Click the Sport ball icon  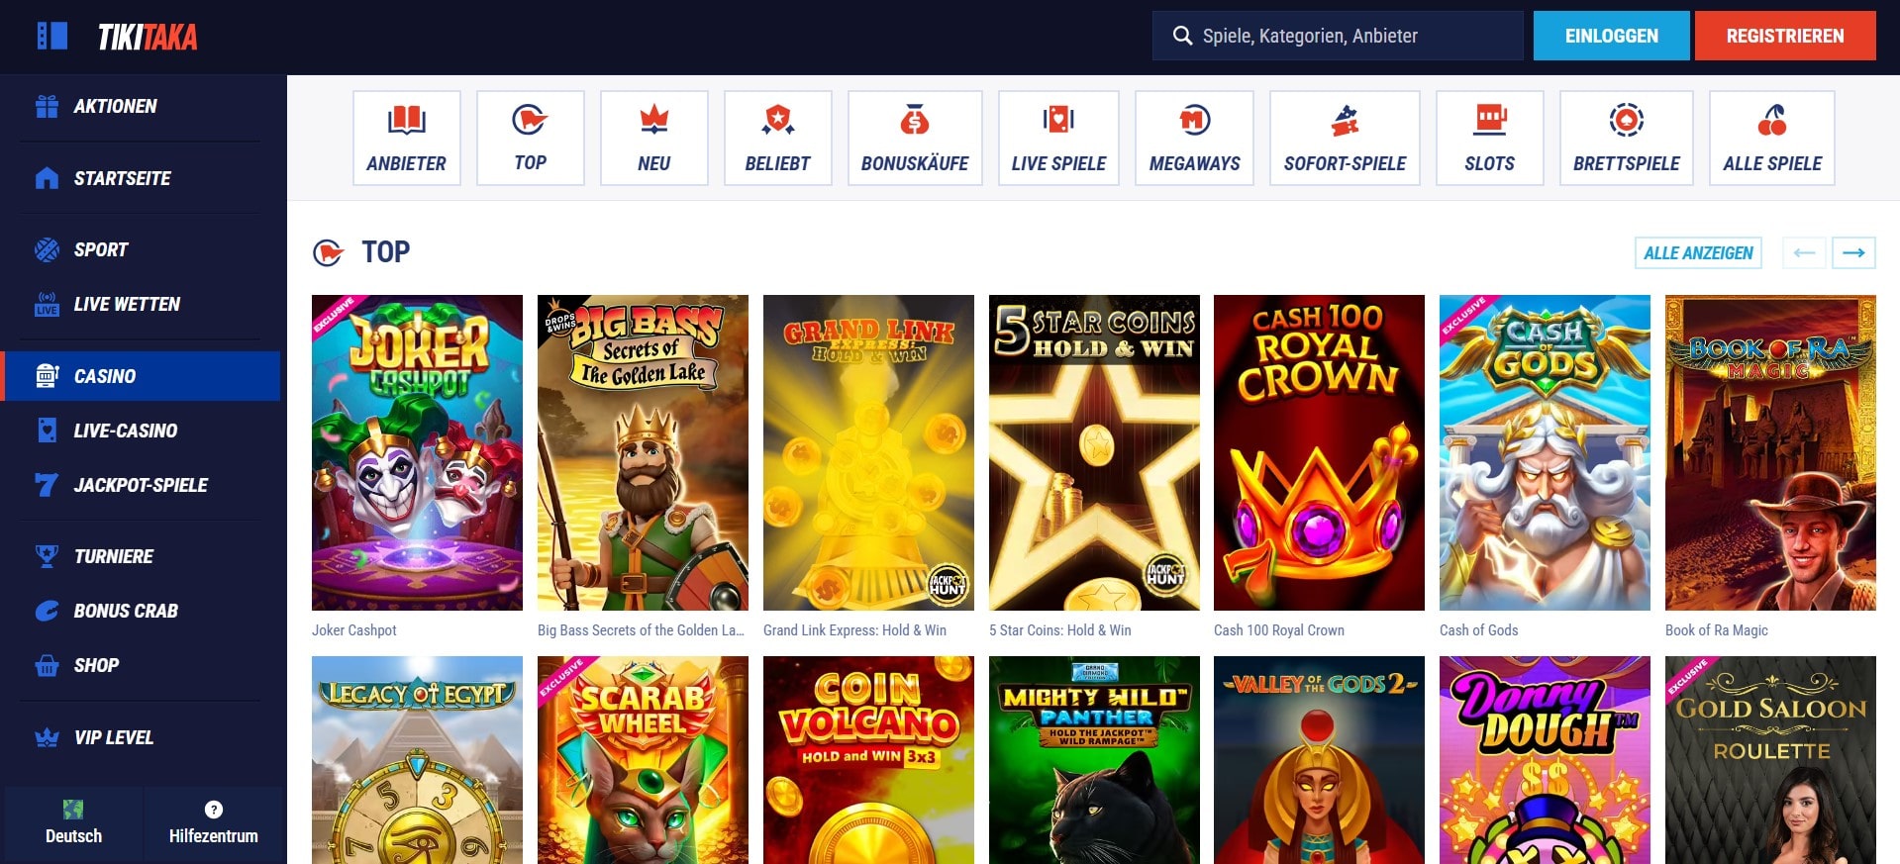pos(47,249)
